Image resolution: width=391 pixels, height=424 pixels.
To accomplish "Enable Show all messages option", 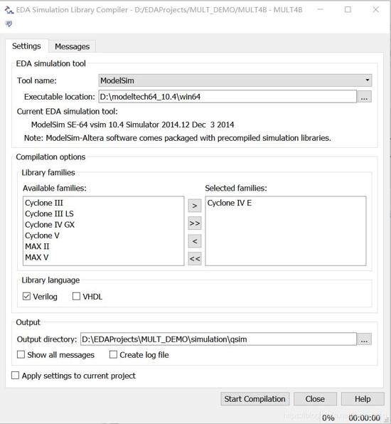I will pos(21,354).
